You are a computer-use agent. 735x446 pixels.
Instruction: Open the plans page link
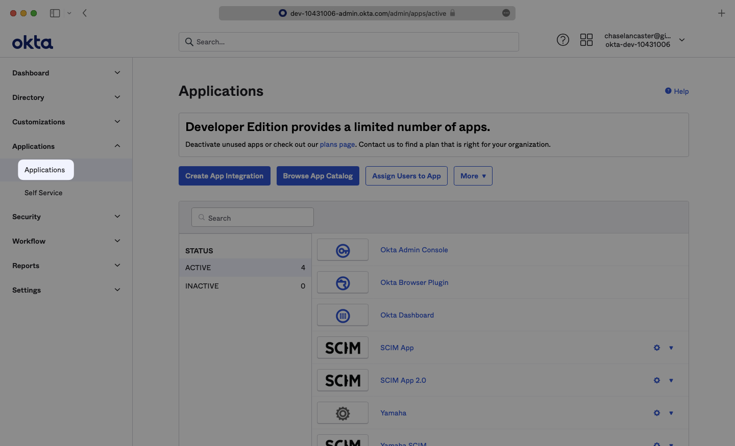337,144
